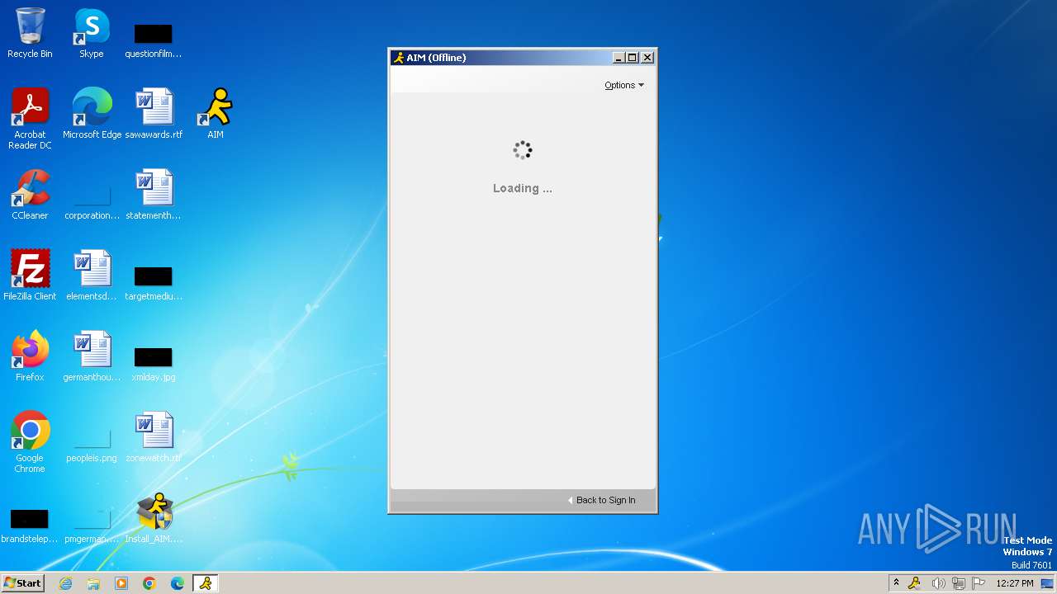Select the corporation... file icon
This screenshot has width=1057, height=594.
[92, 201]
